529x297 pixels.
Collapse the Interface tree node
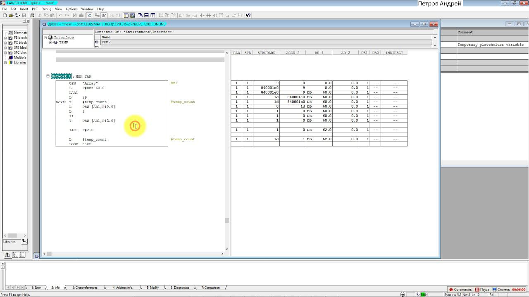[45, 38]
